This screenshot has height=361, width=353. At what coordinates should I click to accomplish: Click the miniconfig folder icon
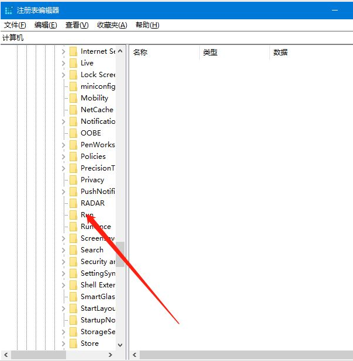click(73, 86)
